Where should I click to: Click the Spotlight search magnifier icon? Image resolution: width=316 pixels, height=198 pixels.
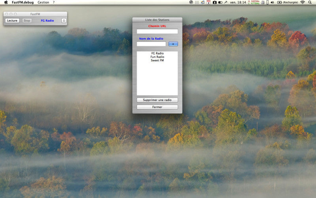pyautogui.click(x=310, y=2)
